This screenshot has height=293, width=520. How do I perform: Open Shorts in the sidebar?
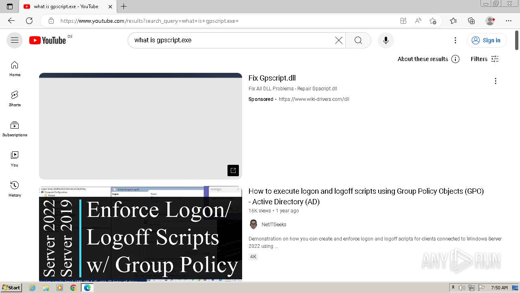tap(15, 99)
